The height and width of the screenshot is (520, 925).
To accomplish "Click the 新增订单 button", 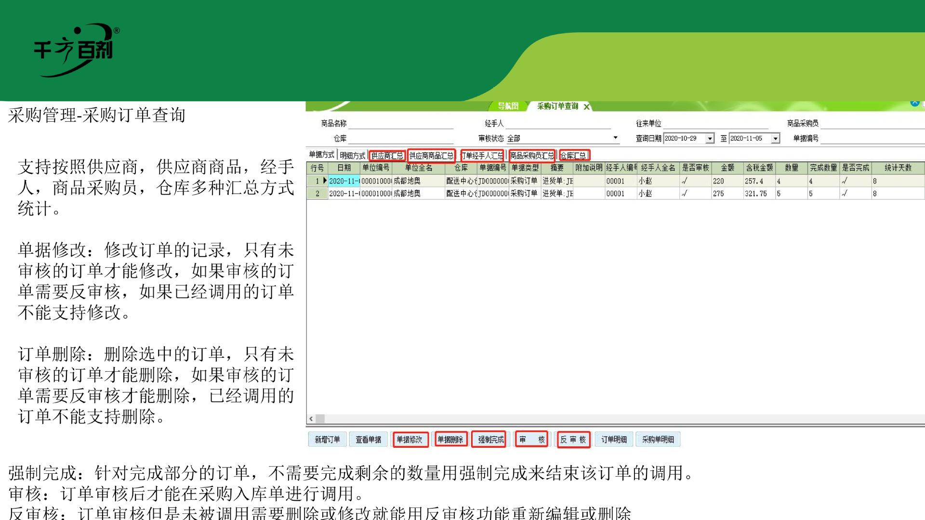I will (327, 439).
